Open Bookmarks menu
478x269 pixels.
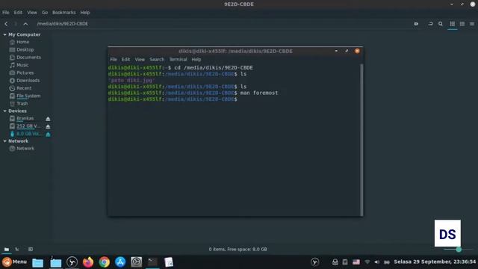point(64,13)
